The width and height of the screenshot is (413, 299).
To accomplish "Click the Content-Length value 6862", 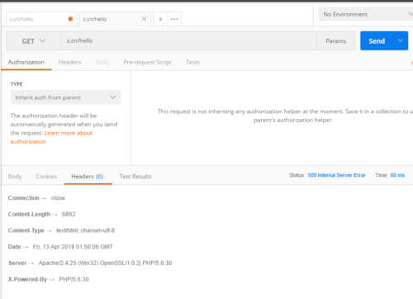I will point(69,214).
